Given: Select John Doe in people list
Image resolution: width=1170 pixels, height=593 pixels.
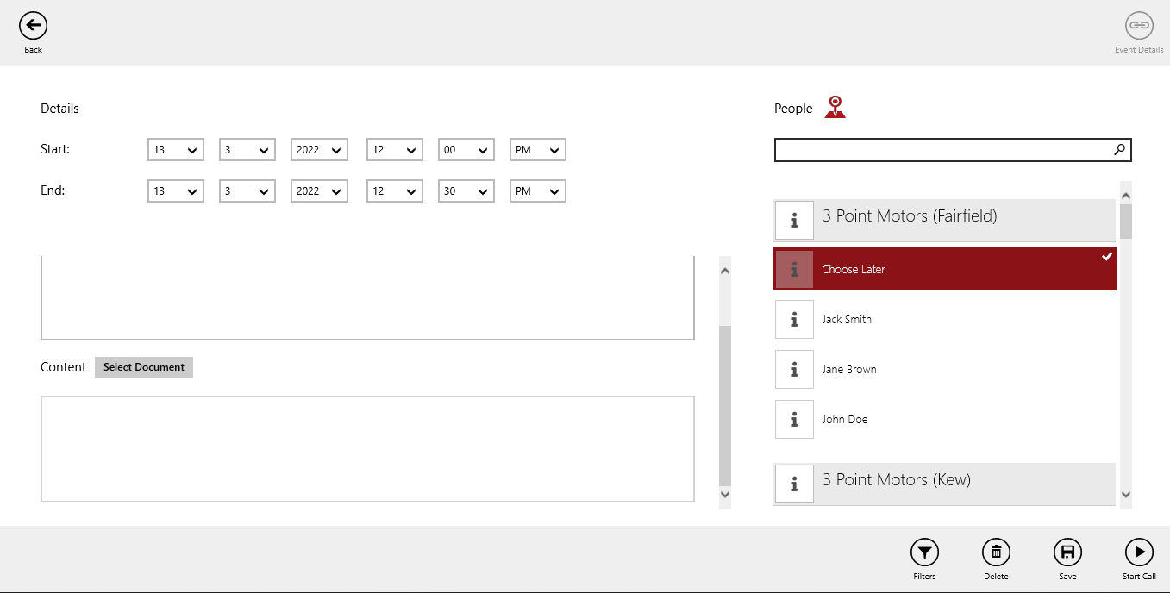Looking at the screenshot, I should 845,420.
